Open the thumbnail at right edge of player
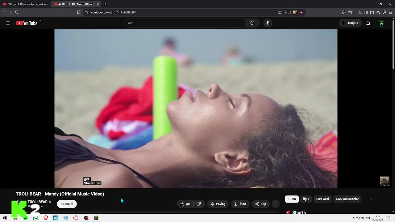 tap(385, 181)
